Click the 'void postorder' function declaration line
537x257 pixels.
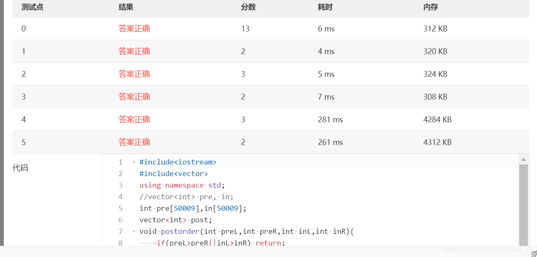point(247,231)
